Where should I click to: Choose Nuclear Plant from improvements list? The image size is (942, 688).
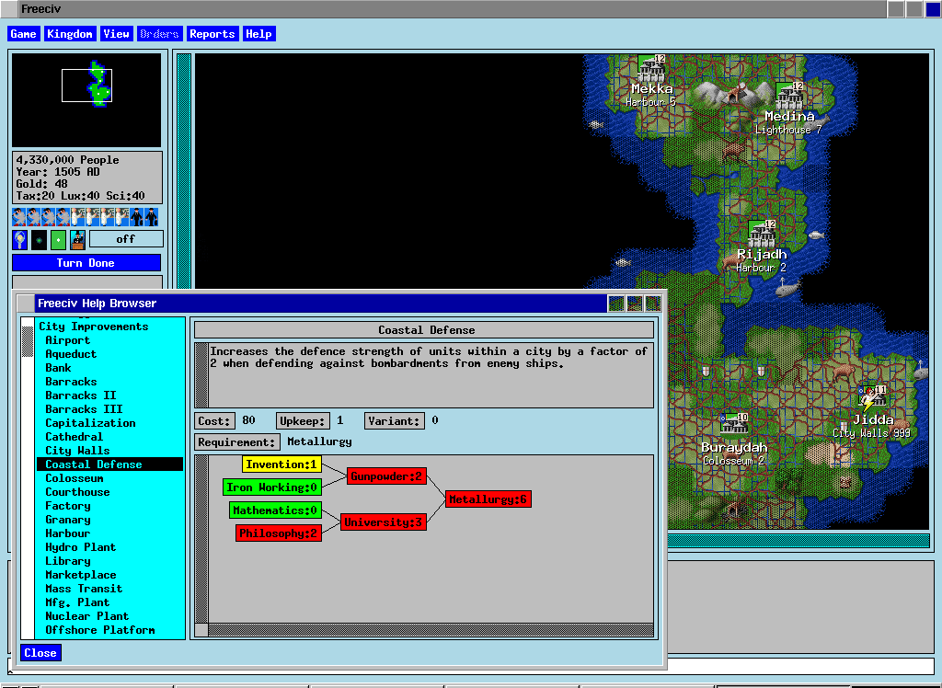(x=86, y=616)
